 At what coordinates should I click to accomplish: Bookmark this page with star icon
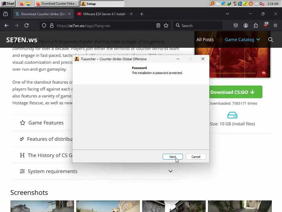coord(166,26)
